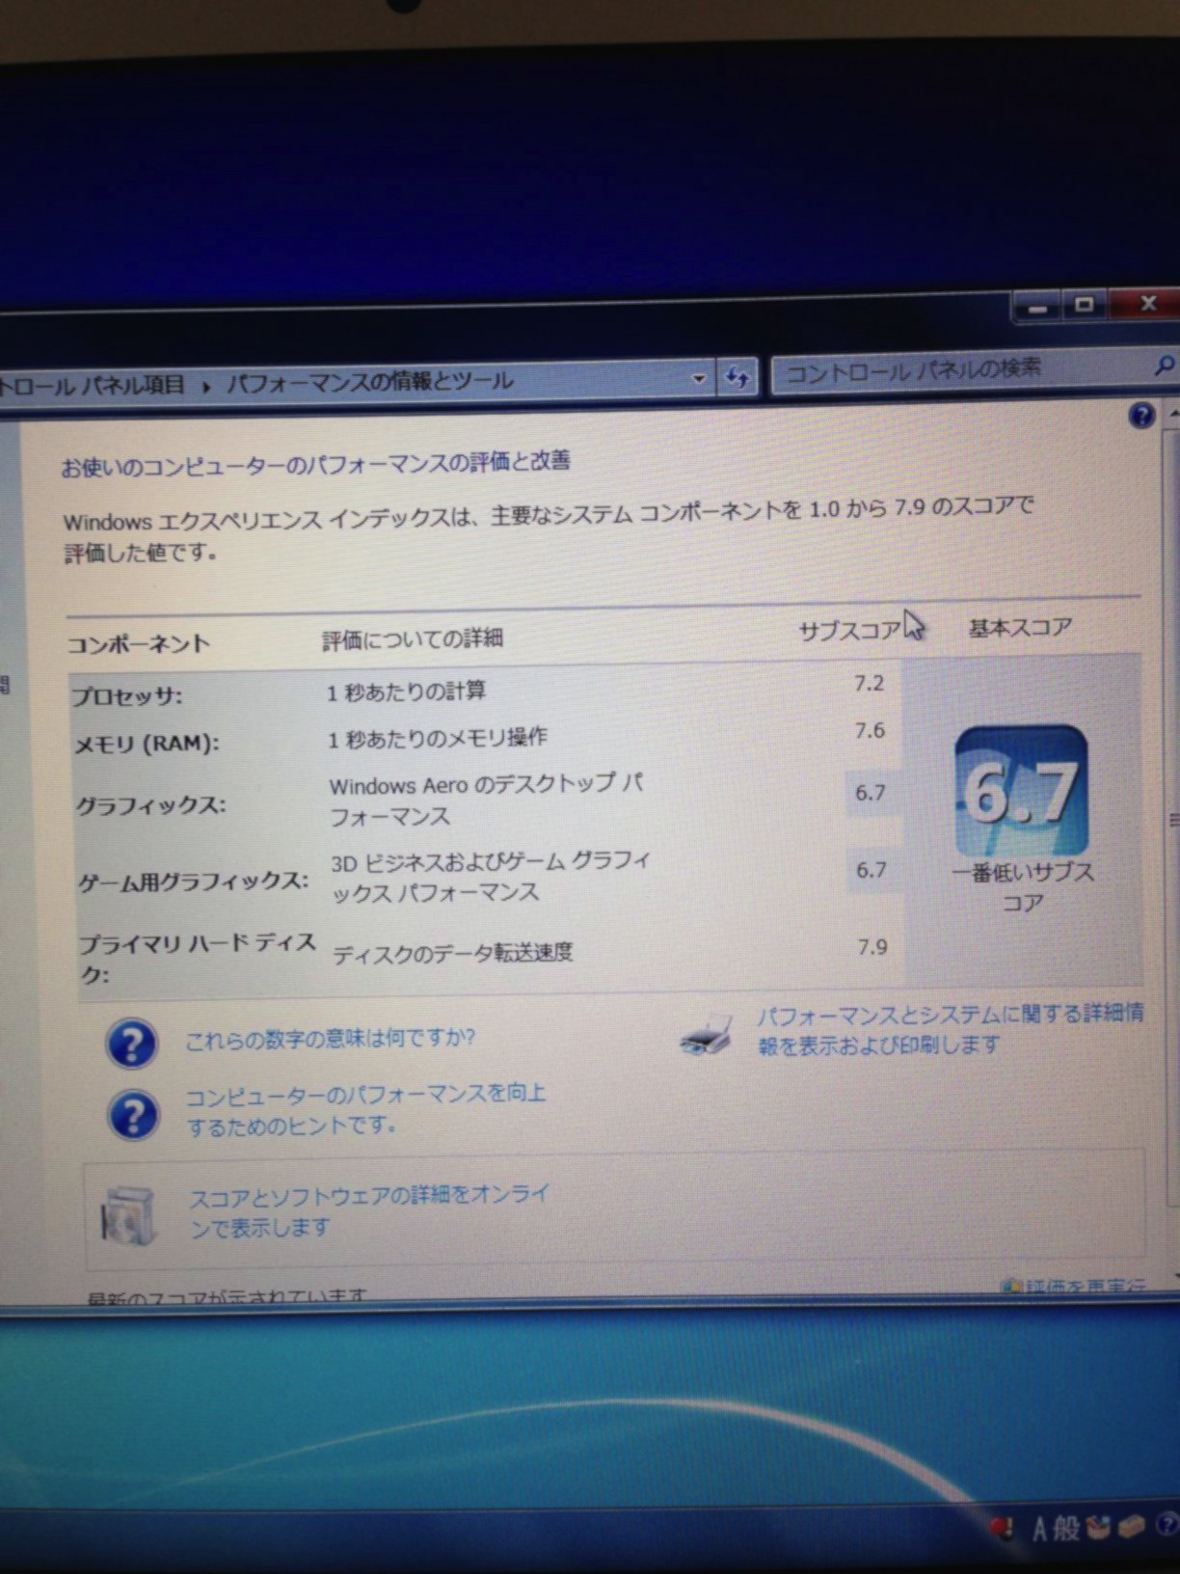Image resolution: width=1180 pixels, height=1574 pixels.
Task: Click the IME 般 conversion mode indicator
Action: (1066, 1528)
